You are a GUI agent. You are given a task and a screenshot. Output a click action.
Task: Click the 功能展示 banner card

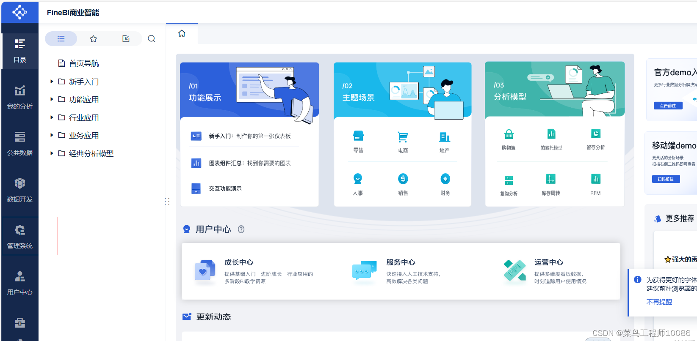coord(249,90)
